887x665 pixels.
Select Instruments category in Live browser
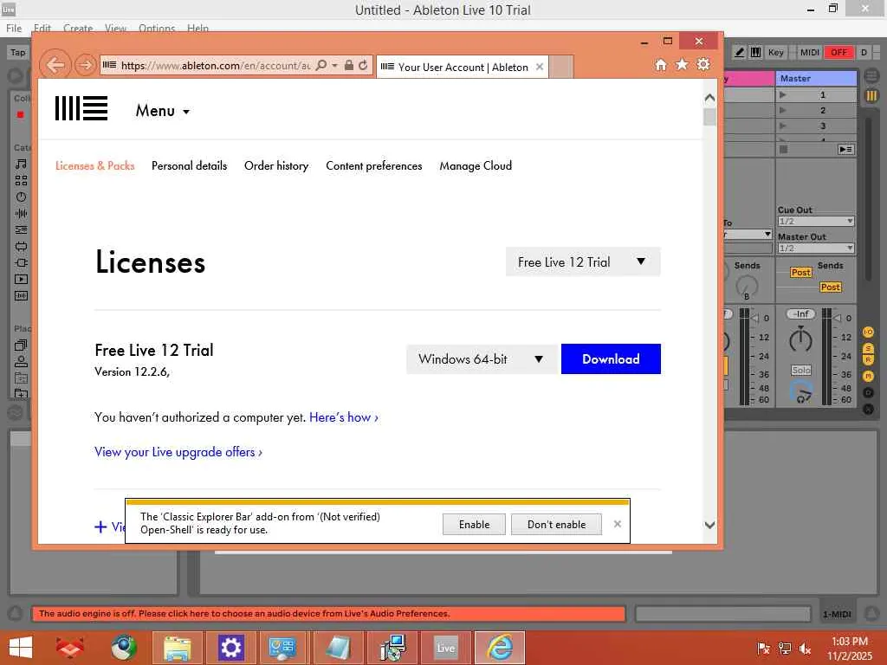point(21,197)
